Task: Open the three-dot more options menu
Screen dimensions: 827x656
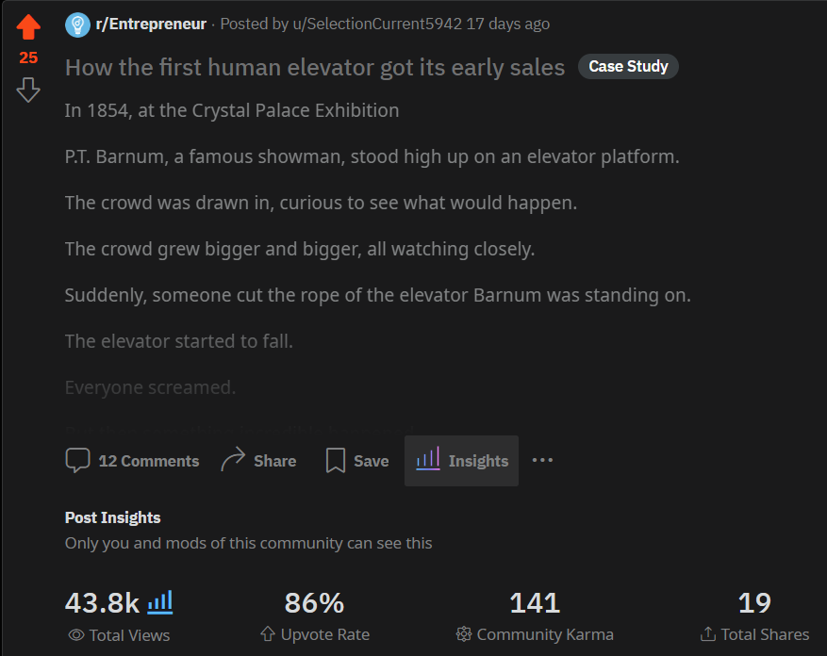Action: (x=542, y=461)
